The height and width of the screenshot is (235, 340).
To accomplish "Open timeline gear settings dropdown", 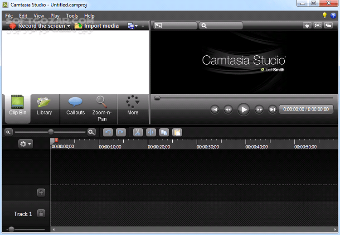I will pos(25,144).
